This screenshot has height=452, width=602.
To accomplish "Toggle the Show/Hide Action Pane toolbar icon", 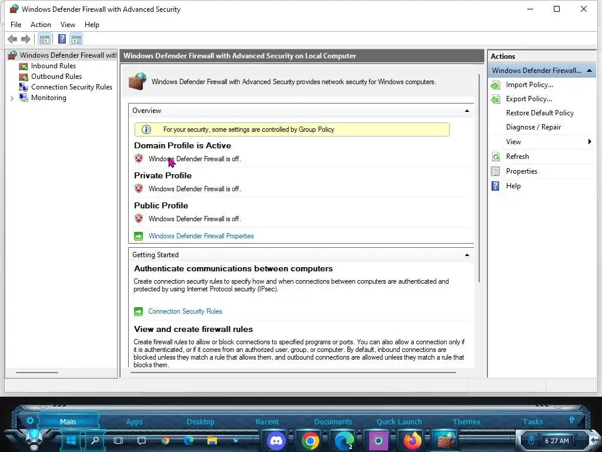I will (x=76, y=39).
